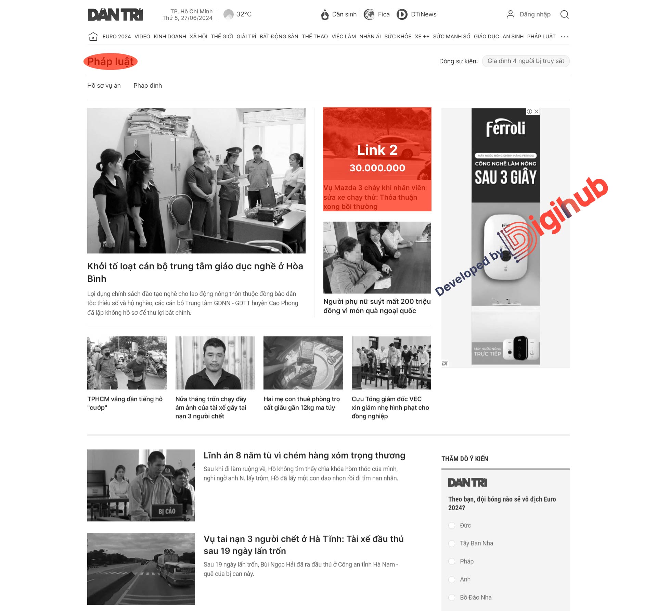Screen dimensions: 657x611
Task: Click PHÁP LUẬT menu item
Action: pyautogui.click(x=541, y=36)
